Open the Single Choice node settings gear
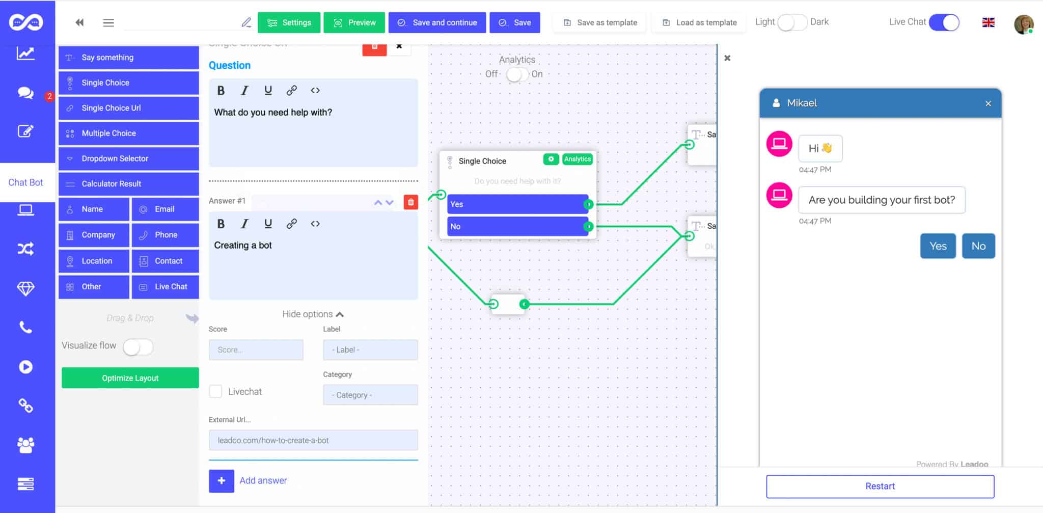This screenshot has width=1043, height=513. (x=551, y=159)
